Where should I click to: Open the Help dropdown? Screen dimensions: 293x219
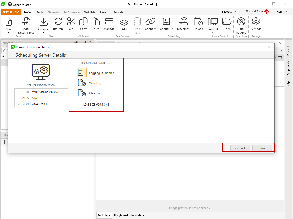pyautogui.click(x=282, y=11)
